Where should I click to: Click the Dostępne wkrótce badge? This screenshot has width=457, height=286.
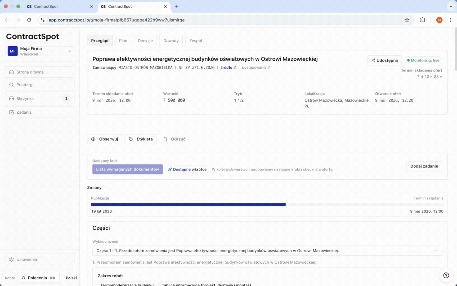(187, 169)
